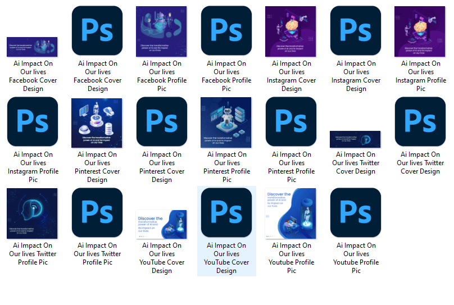Viewport: 454px width, 305px height.
Task: Select the Instagram Cover Design Photoshop file icon
Action: point(355,31)
